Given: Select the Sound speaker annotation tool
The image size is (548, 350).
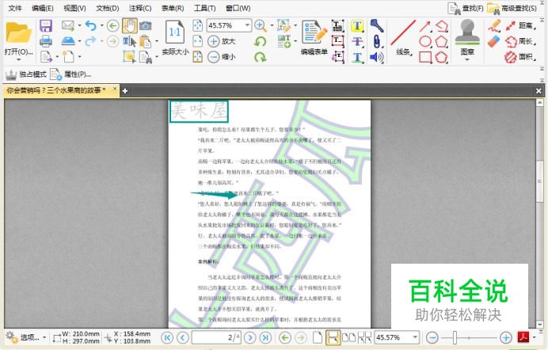Looking at the screenshot, I should (377, 57).
